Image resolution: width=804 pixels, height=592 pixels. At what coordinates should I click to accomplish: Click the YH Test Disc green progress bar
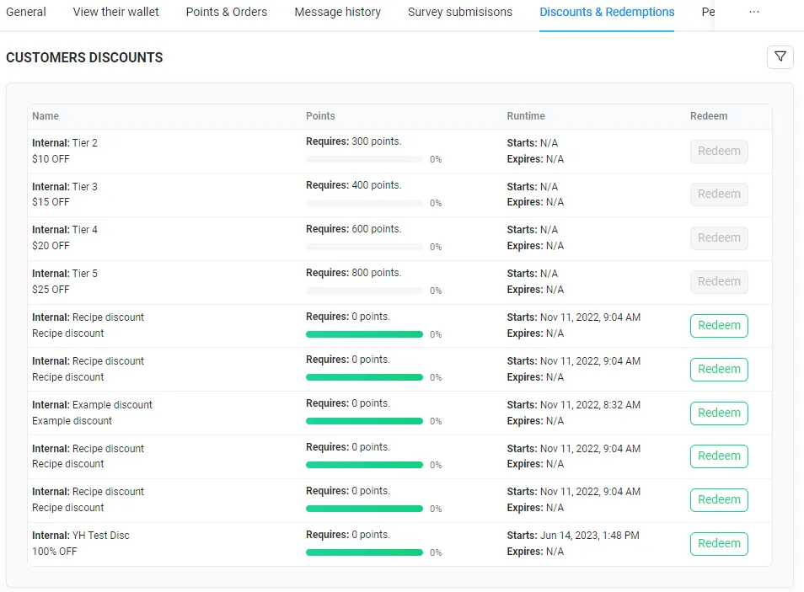click(x=364, y=552)
